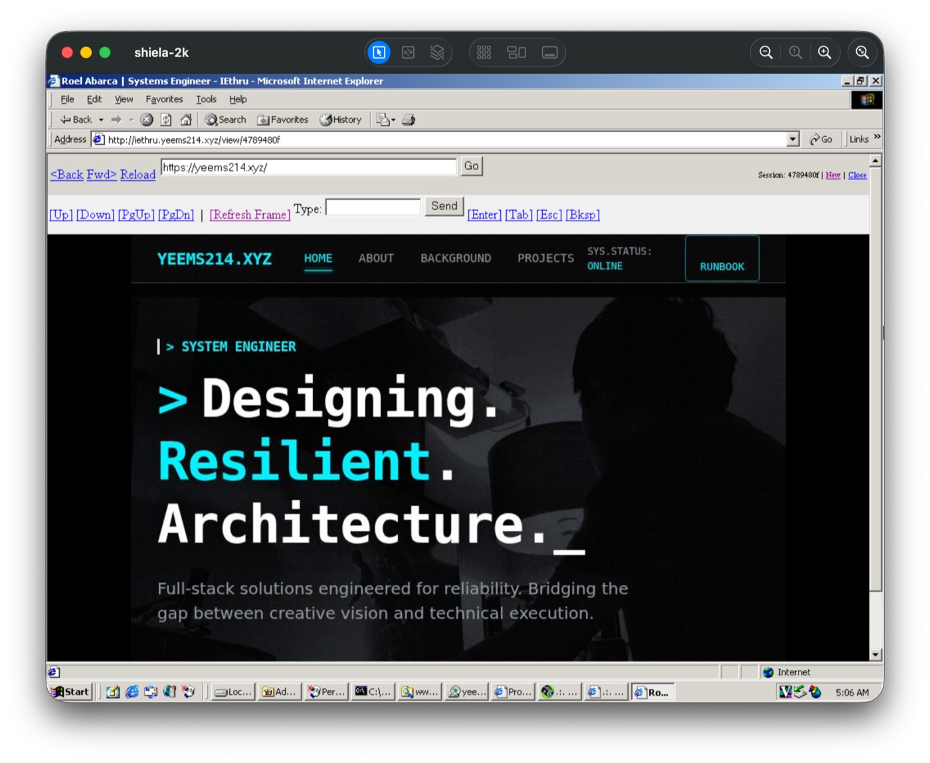Open the Search pane in IE toolbar
Screen dimensions: 930x763
[225, 120]
